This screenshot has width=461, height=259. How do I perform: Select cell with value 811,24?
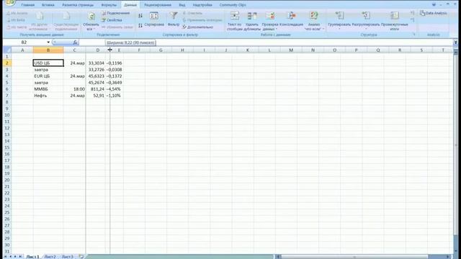pyautogui.click(x=96, y=89)
